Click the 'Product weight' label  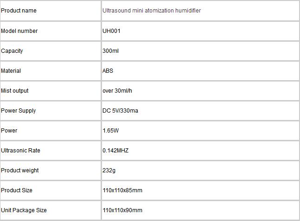(x=20, y=170)
